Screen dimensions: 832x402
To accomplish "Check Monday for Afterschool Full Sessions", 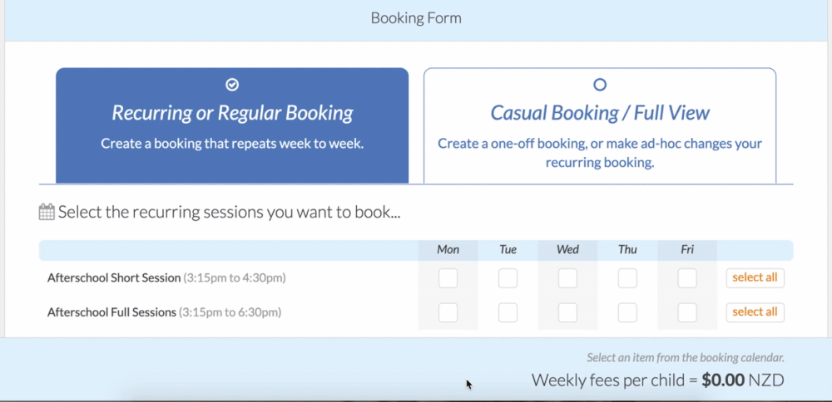I will 448,312.
